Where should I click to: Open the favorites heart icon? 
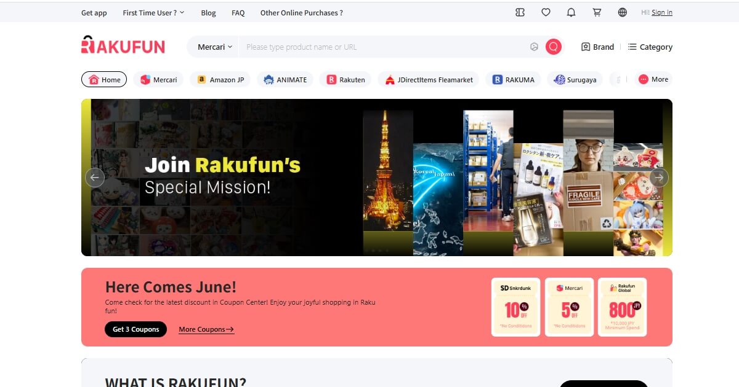pyautogui.click(x=546, y=12)
